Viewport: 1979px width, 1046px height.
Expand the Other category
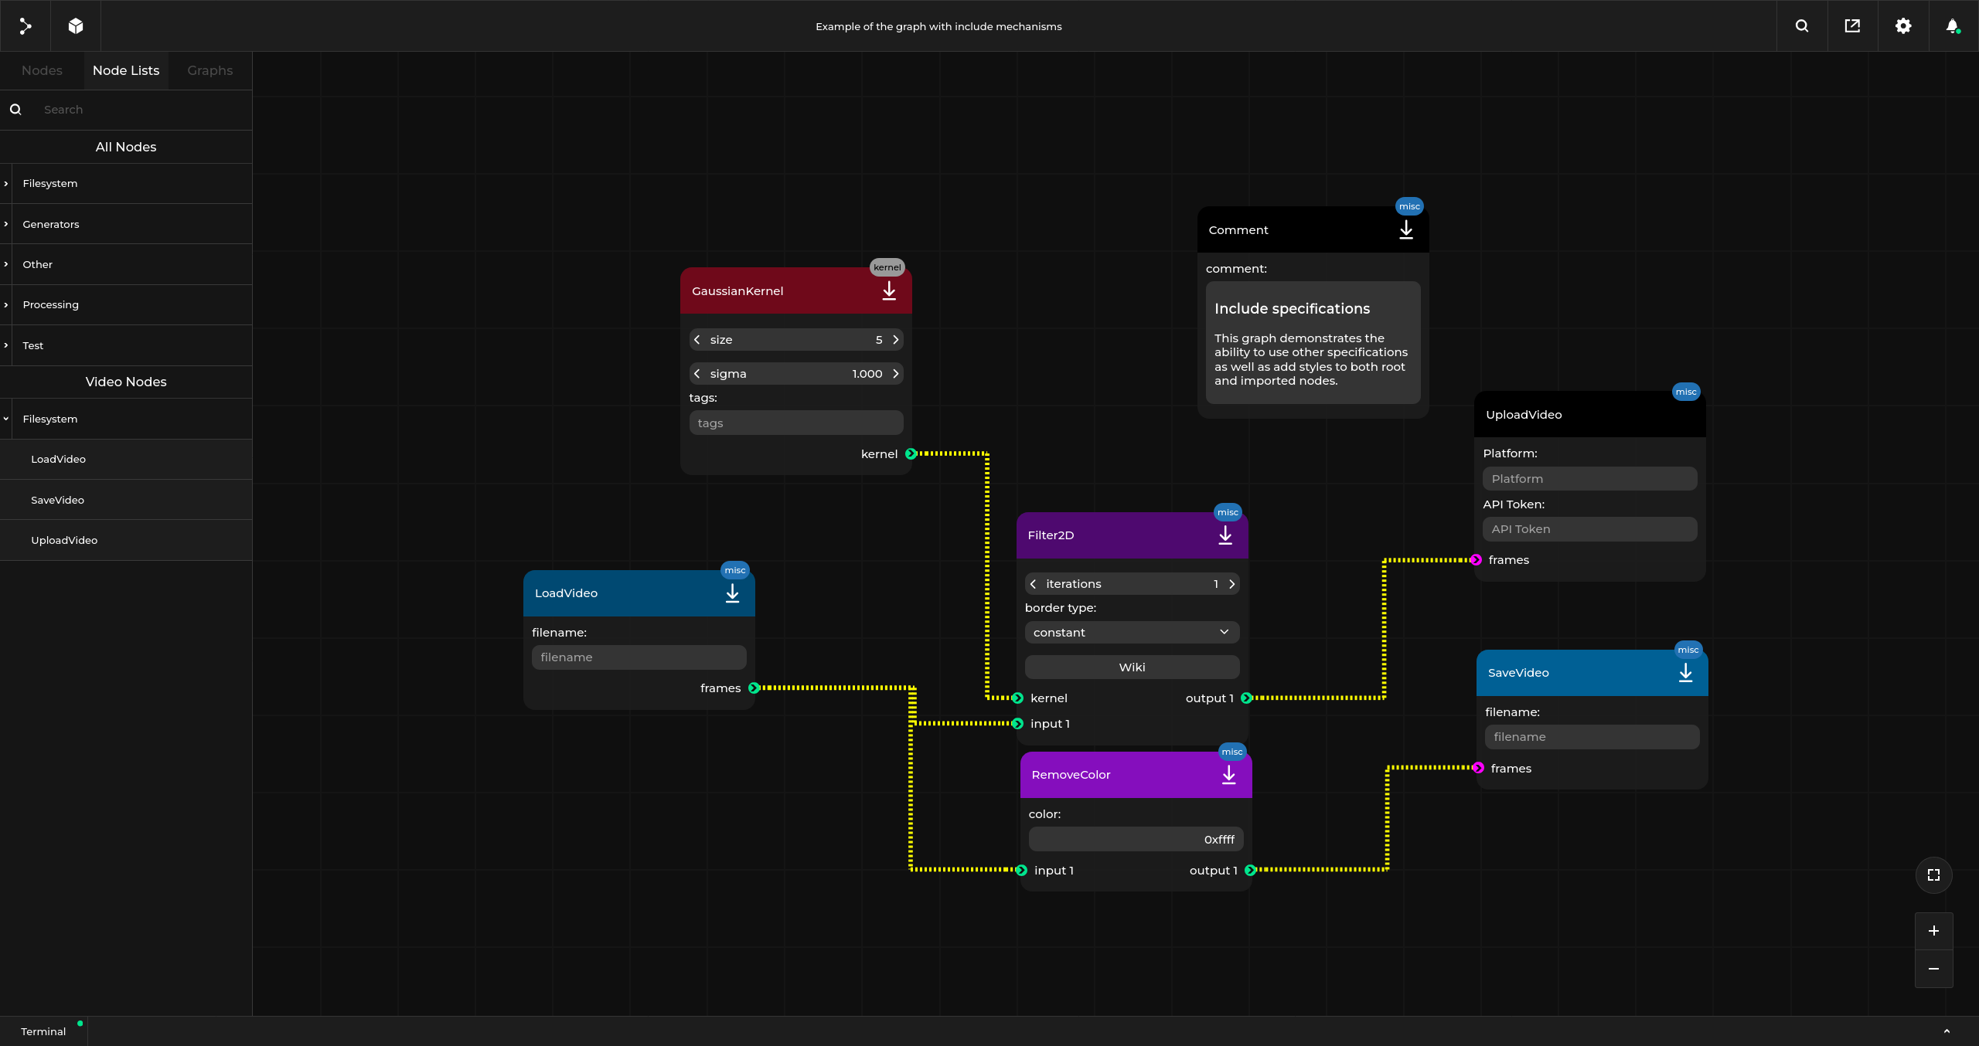pyautogui.click(x=6, y=264)
